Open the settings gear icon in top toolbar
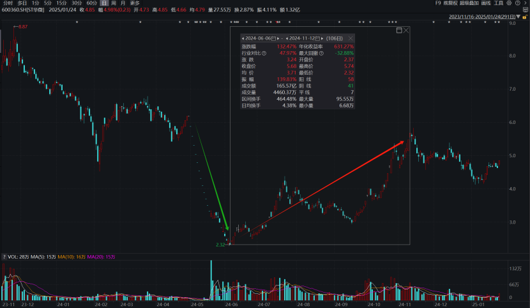The image size is (530, 308). click(510, 3)
